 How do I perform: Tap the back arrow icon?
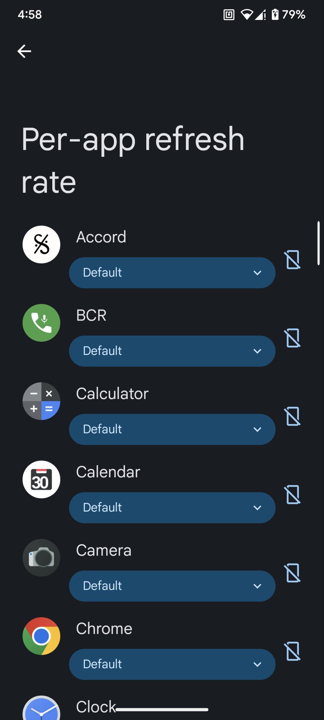coord(24,51)
